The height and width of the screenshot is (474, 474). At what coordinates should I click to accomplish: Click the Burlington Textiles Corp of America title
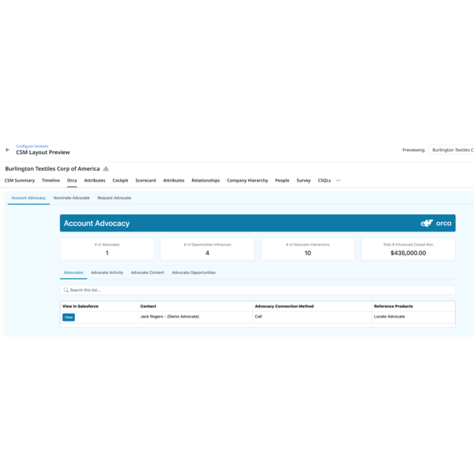click(x=52, y=169)
